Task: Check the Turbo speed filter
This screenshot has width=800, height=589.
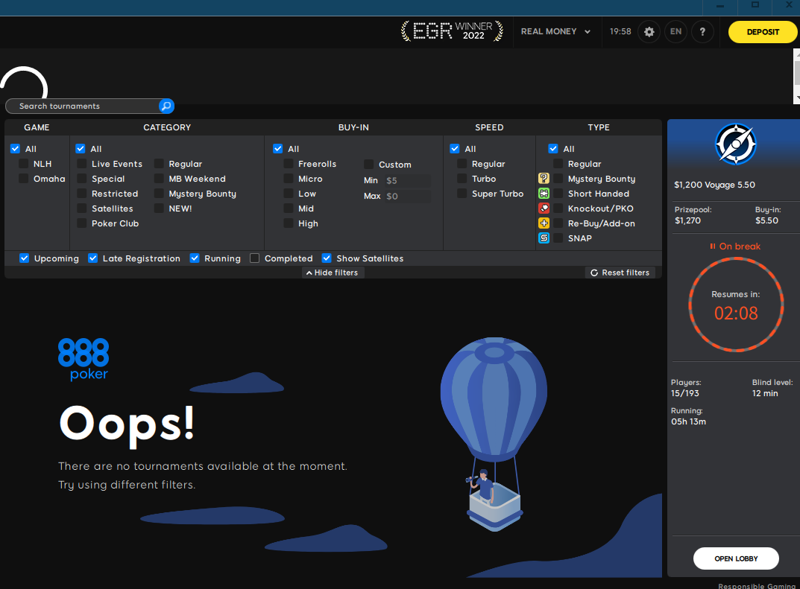Action: tap(462, 178)
